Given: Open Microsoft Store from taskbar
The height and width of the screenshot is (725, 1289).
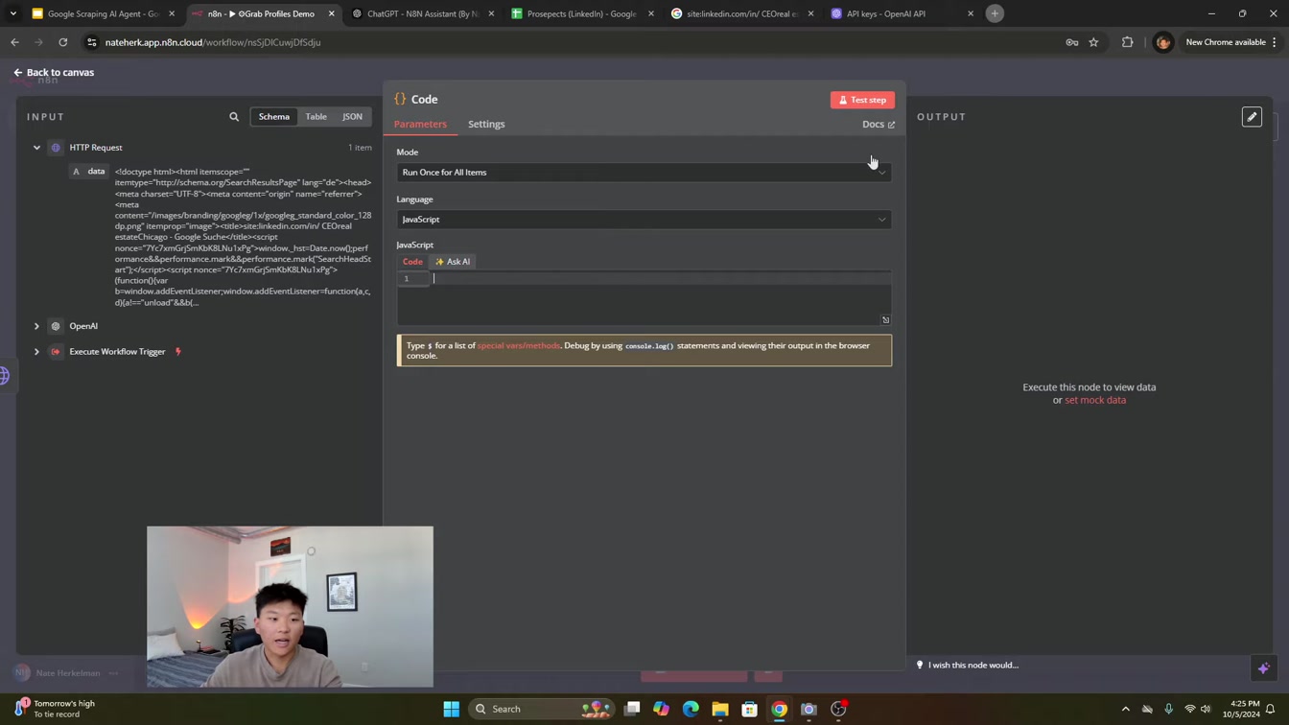Looking at the screenshot, I should pyautogui.click(x=750, y=710).
